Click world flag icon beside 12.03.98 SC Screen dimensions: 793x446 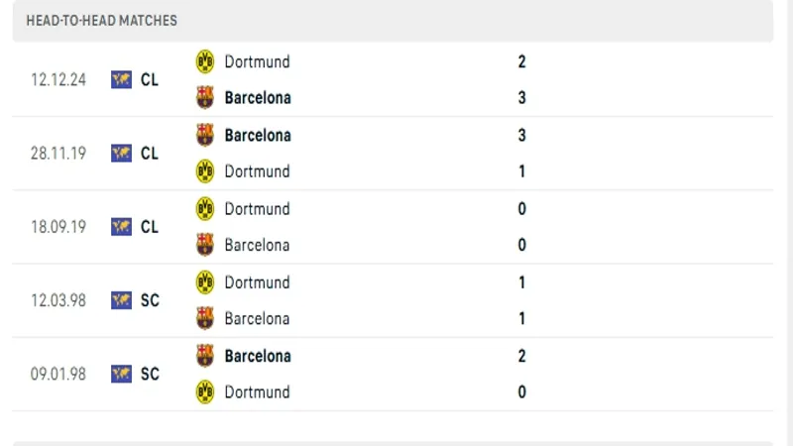(121, 300)
